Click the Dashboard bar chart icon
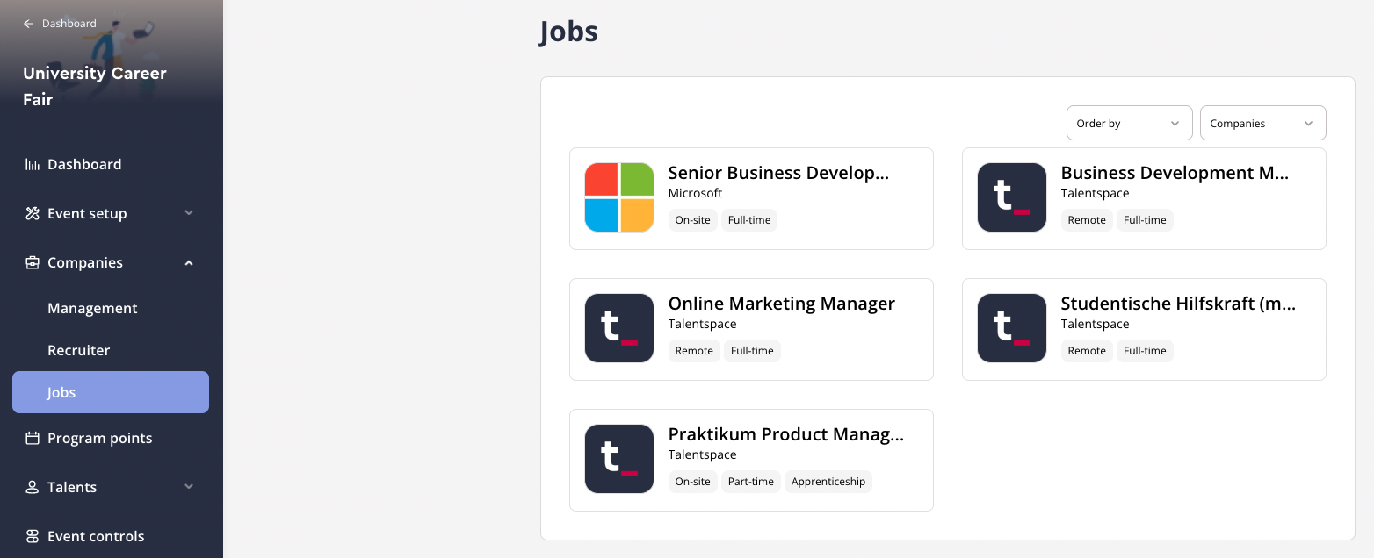This screenshot has width=1374, height=558. [33, 164]
